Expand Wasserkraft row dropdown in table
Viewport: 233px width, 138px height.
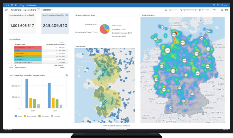point(25,60)
